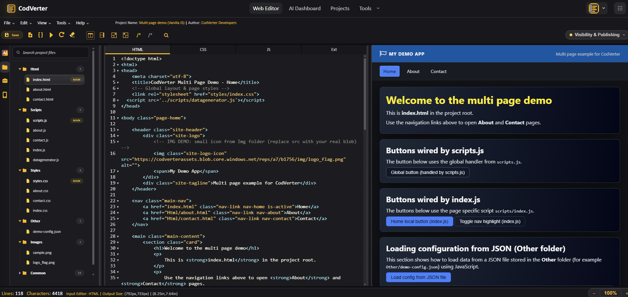
Task: Click the Contact link in preview nav
Action: (x=438, y=71)
